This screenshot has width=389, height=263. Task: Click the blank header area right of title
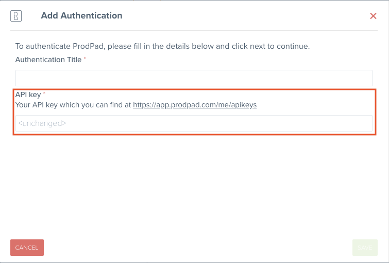232,15
